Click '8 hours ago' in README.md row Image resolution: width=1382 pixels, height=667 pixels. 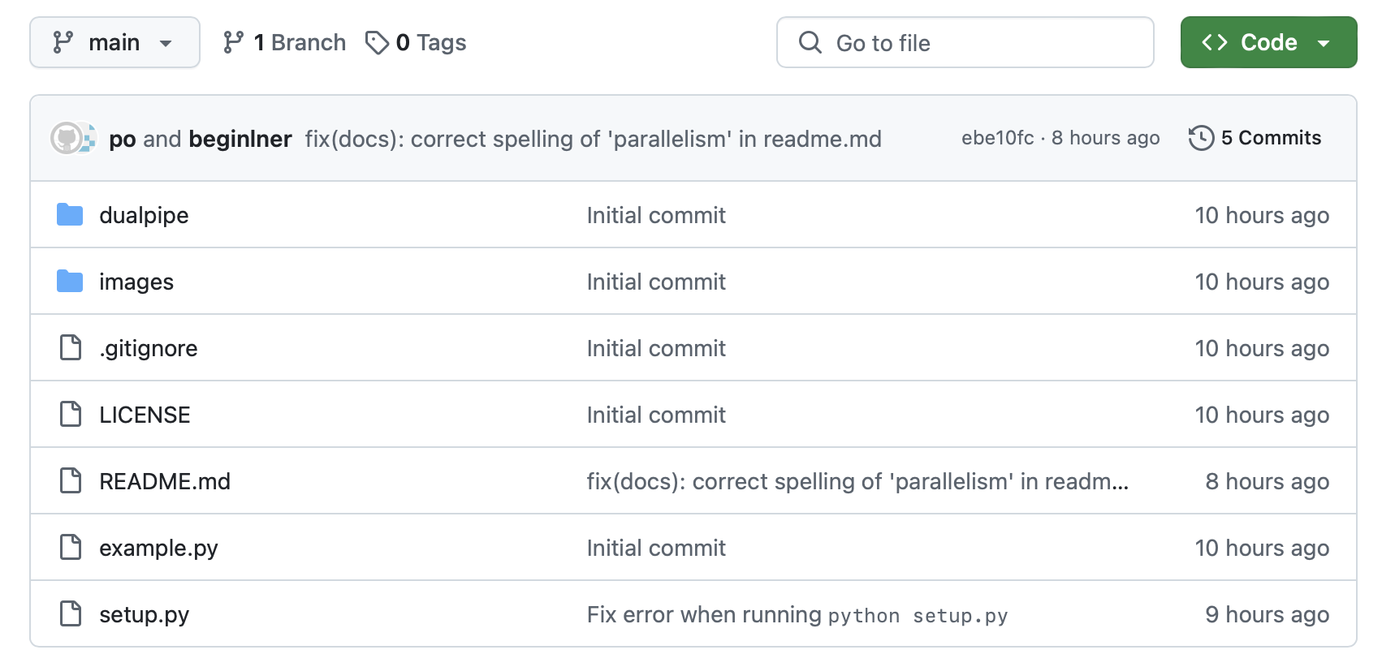click(1267, 481)
